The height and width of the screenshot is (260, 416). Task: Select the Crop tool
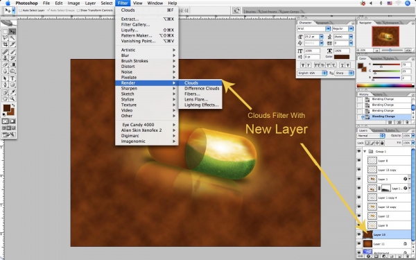pyautogui.click(x=5, y=44)
